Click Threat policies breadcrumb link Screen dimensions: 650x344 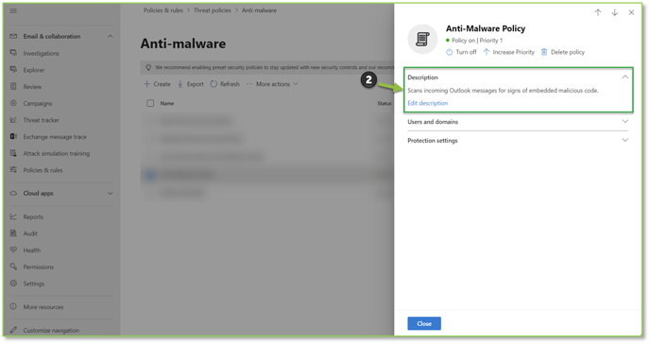213,10
